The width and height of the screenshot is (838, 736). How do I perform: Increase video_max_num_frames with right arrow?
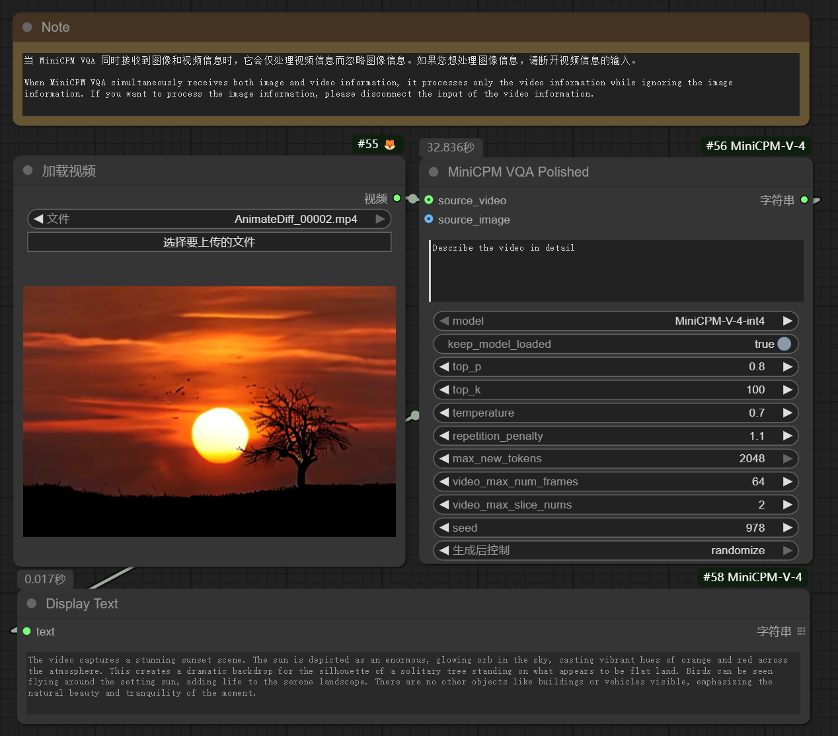(787, 481)
